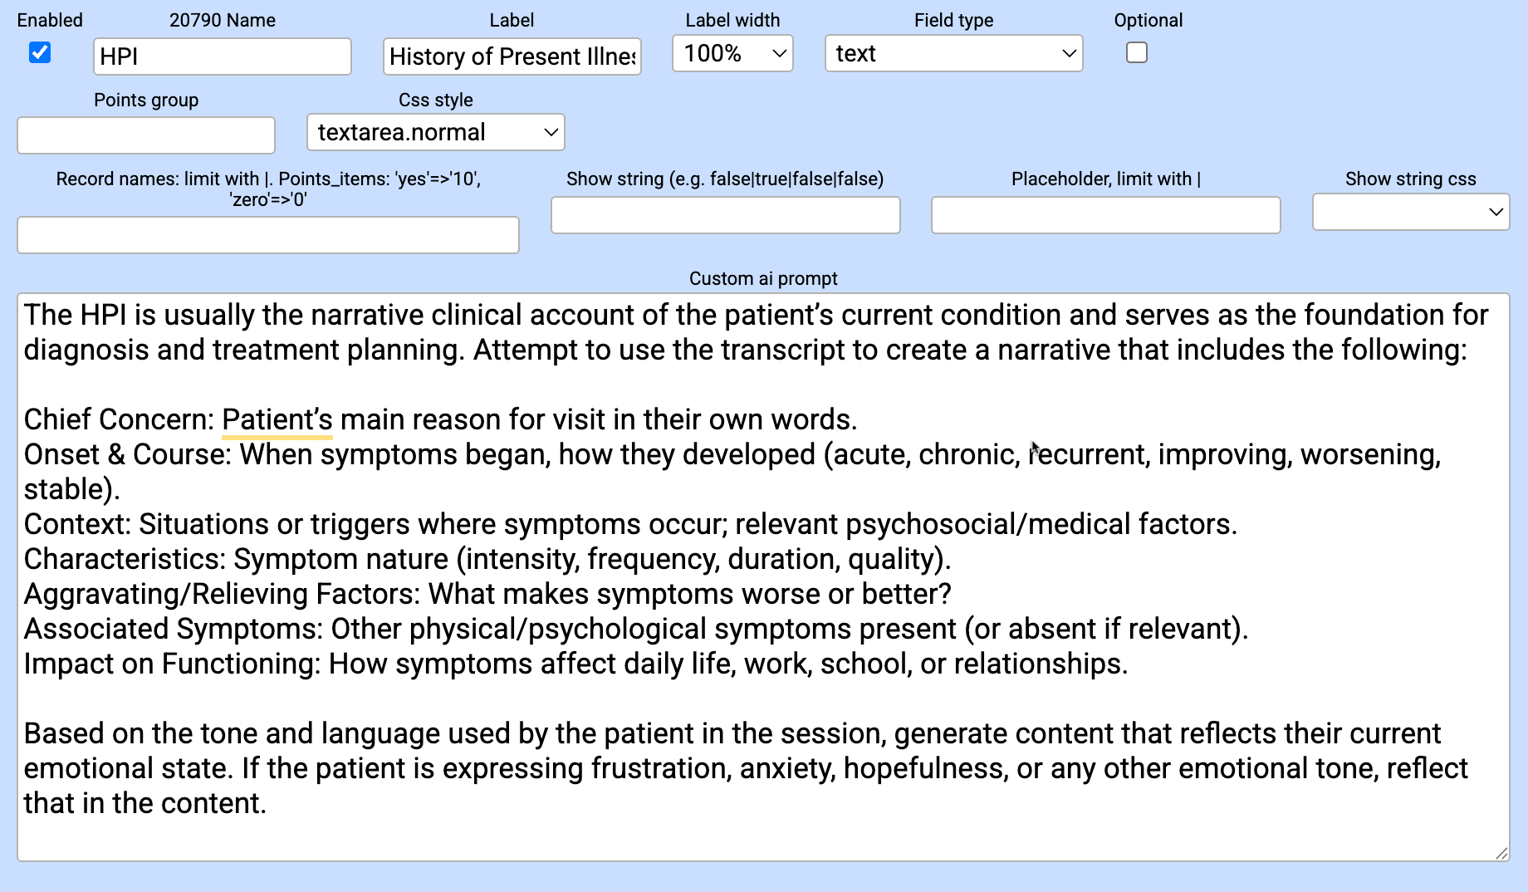Click the Field type chevron arrow
Screen dimensions: 1528x892
(x=1069, y=54)
